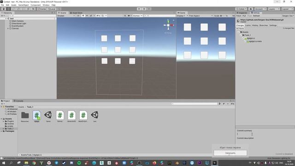
Task: Select the test scene asset
Action: (94, 117)
